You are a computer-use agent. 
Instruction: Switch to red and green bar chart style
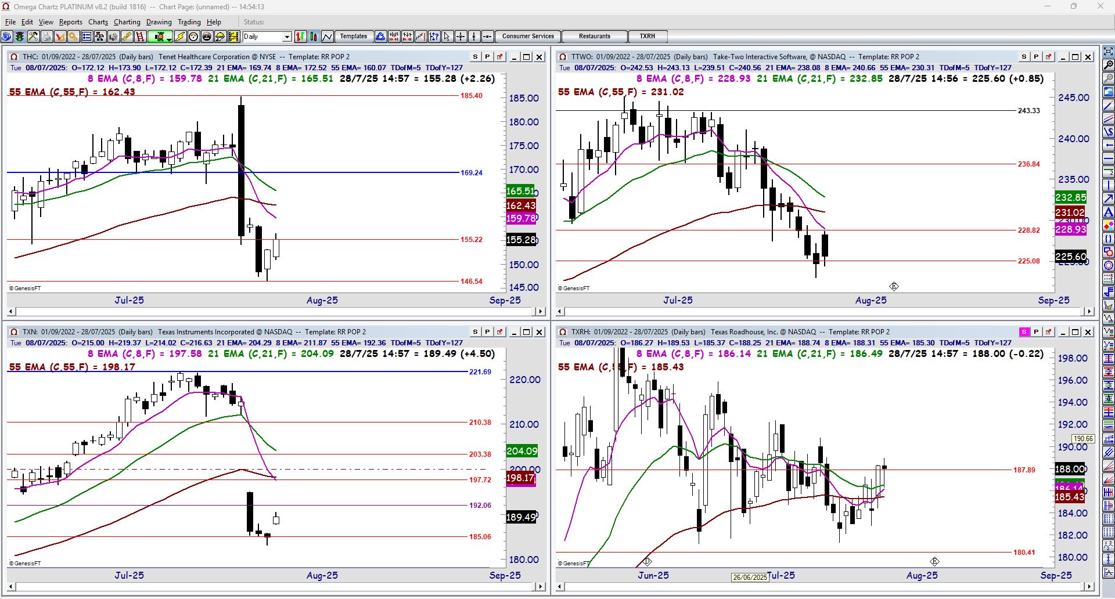pyautogui.click(x=300, y=37)
